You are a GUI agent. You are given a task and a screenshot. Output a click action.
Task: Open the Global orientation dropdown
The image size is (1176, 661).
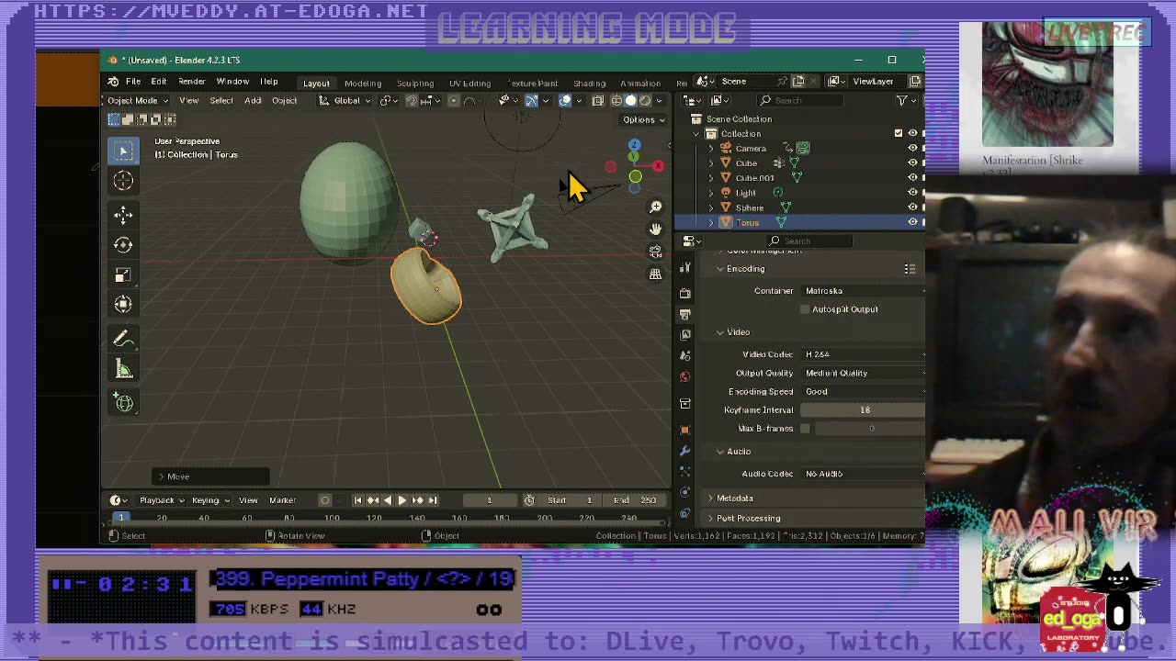point(347,100)
